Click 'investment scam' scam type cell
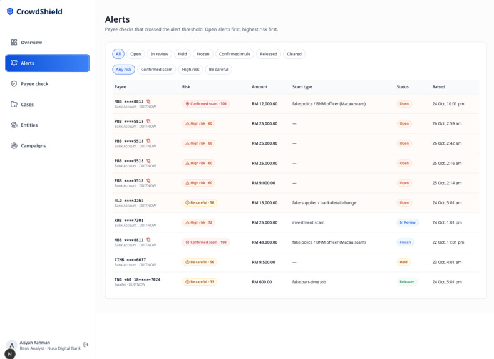This screenshot has height=359, width=494. tap(308, 222)
